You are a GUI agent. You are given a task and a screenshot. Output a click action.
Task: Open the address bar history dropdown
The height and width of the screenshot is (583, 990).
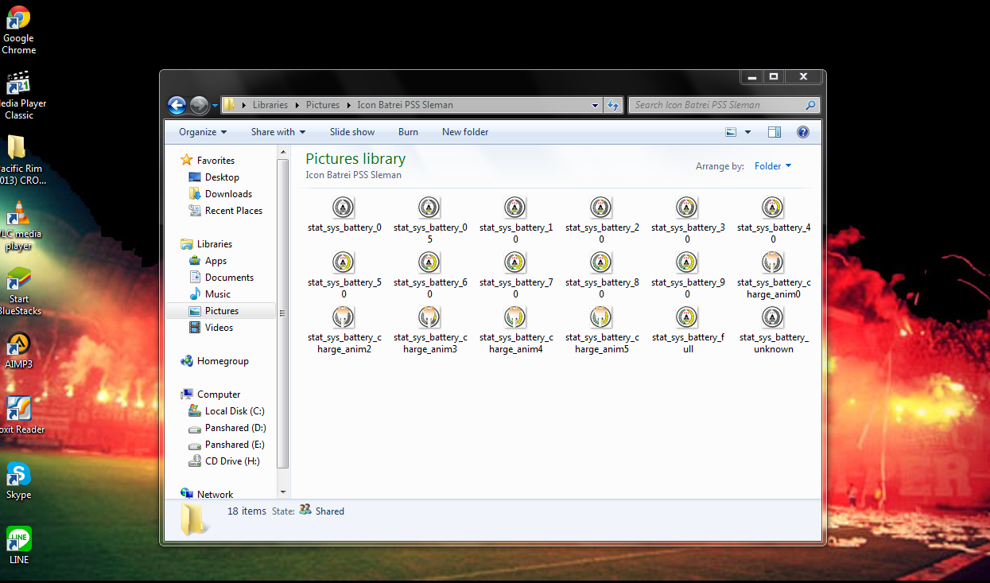(x=596, y=105)
